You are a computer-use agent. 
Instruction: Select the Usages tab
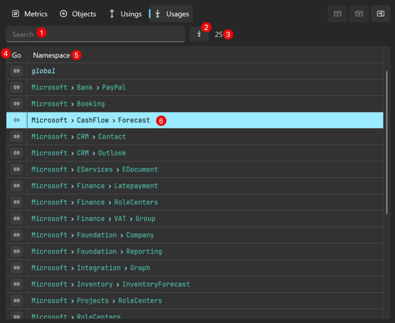pos(172,14)
